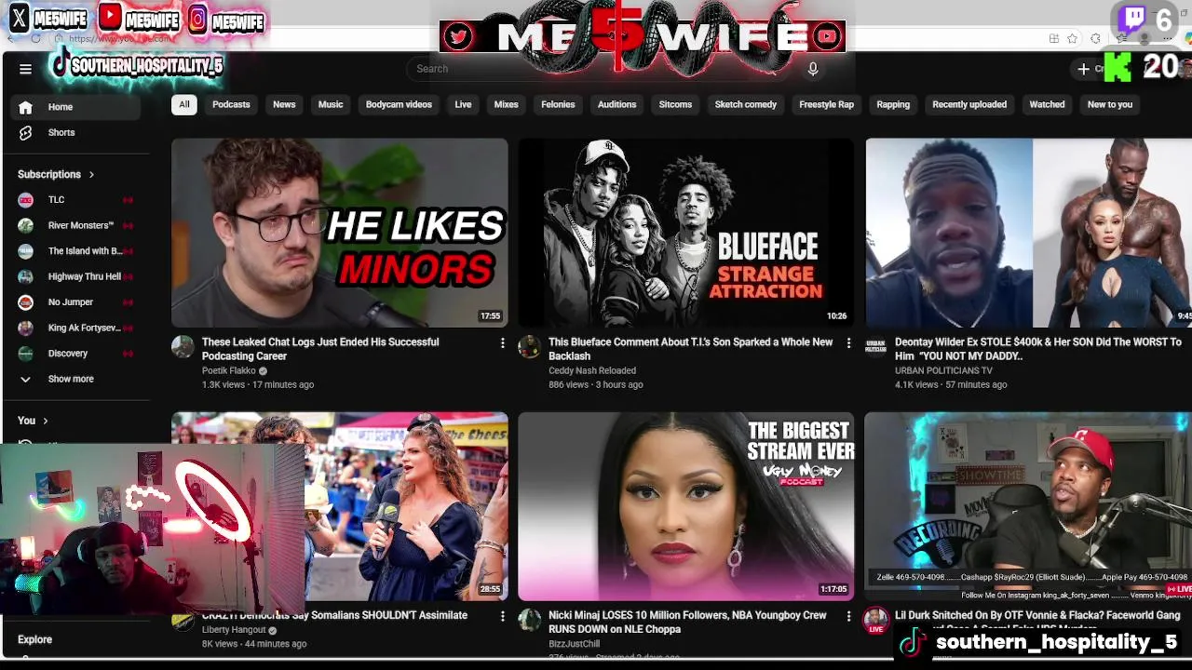Expand the Subscriptions section chevron

coord(91,175)
